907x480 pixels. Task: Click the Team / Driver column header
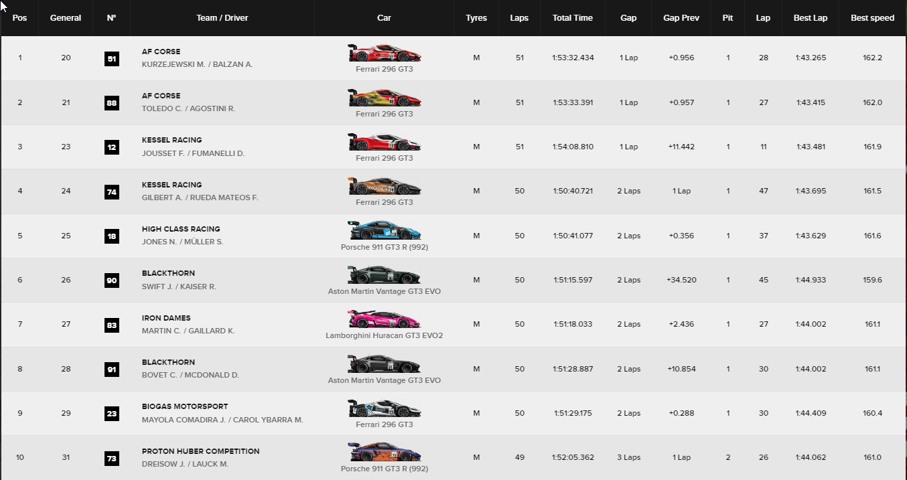(x=222, y=18)
